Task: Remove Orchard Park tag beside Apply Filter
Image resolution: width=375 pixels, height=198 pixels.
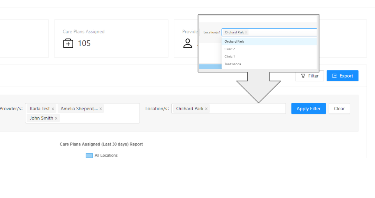Action: coord(206,109)
